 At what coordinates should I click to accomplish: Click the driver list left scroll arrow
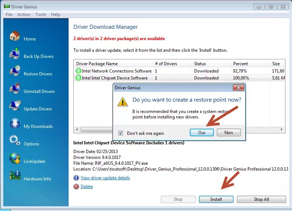tap(77, 129)
